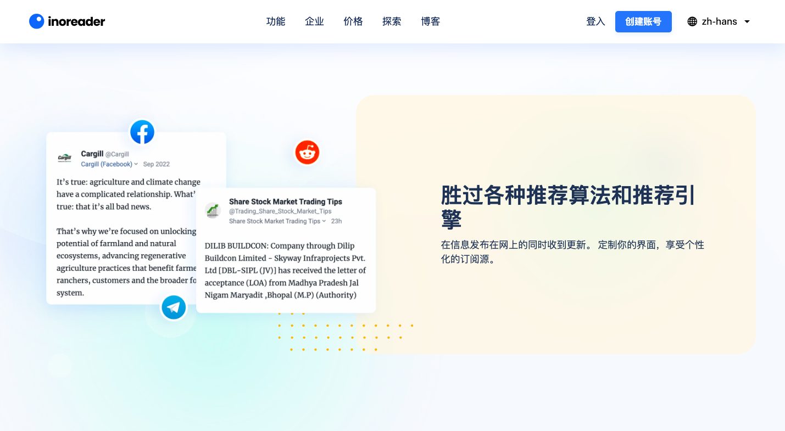Click the 23h timestamp

pyautogui.click(x=336, y=221)
